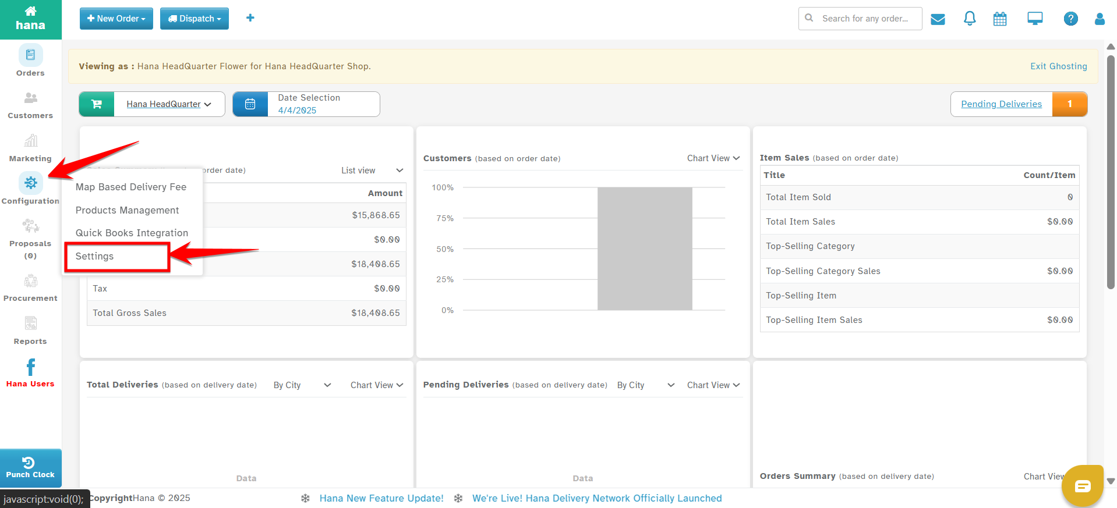Click the Count/Item column header
This screenshot has width=1117, height=508.
1049,175
